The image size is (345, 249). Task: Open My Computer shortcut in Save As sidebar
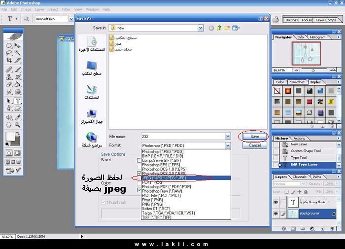[92, 116]
